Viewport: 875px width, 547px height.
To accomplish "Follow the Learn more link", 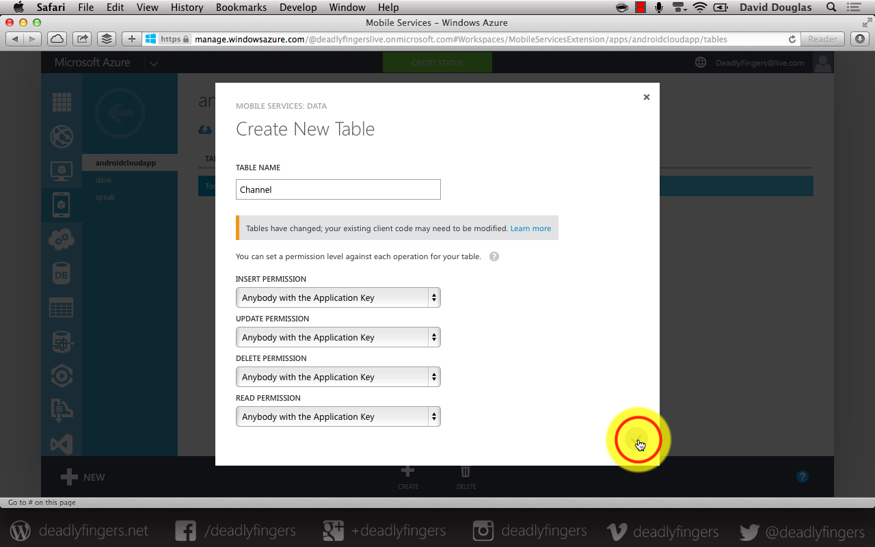I will coord(530,228).
